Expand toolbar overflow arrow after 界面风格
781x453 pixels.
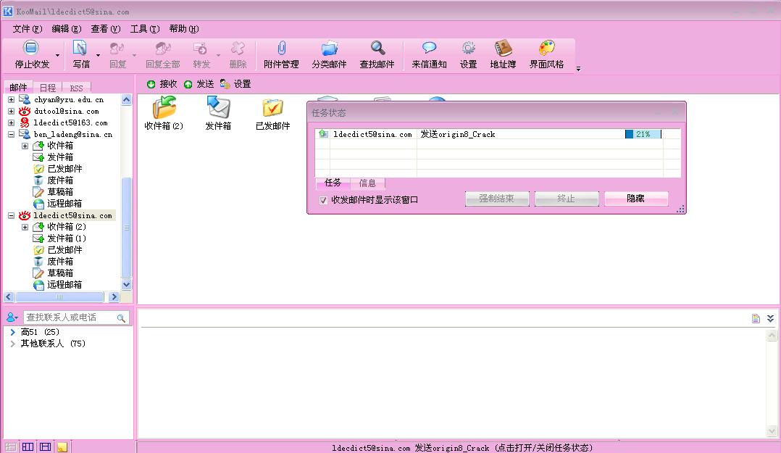[578, 69]
